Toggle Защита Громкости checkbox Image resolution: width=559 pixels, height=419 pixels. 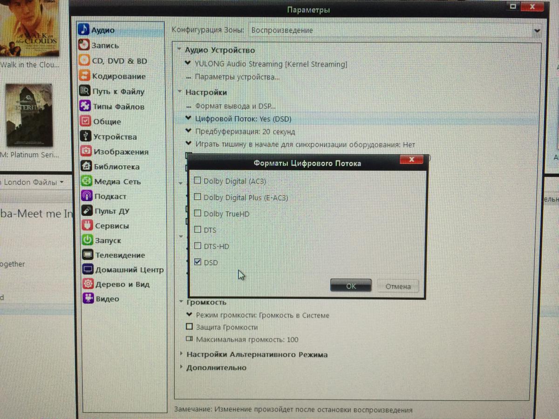(x=189, y=327)
